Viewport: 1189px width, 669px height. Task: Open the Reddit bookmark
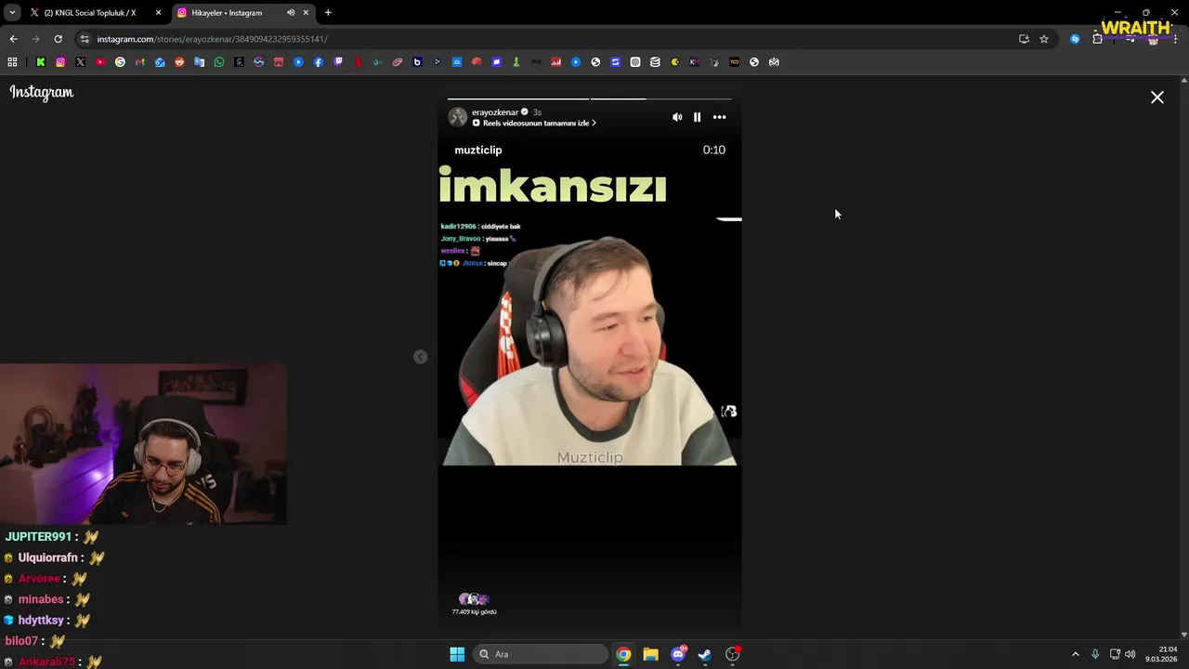click(179, 62)
